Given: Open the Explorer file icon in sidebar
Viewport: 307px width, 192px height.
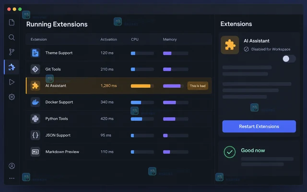Looking at the screenshot, I should pyautogui.click(x=12, y=23).
